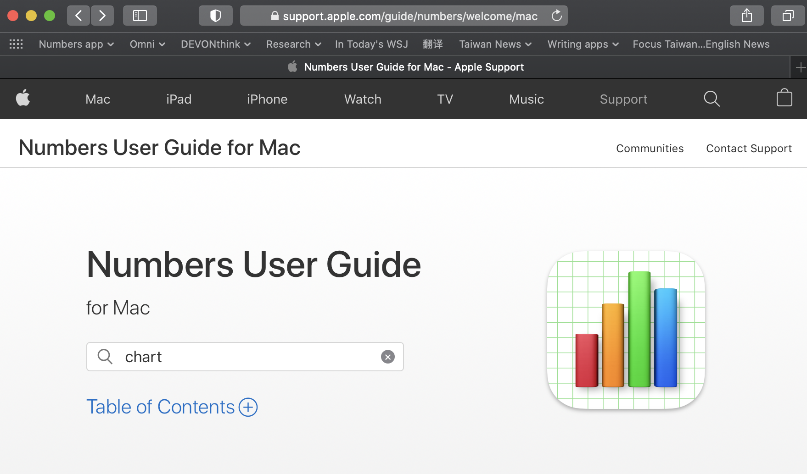Open Focus Taiwan English News bookmark
Image resolution: width=807 pixels, height=474 pixels.
click(701, 44)
